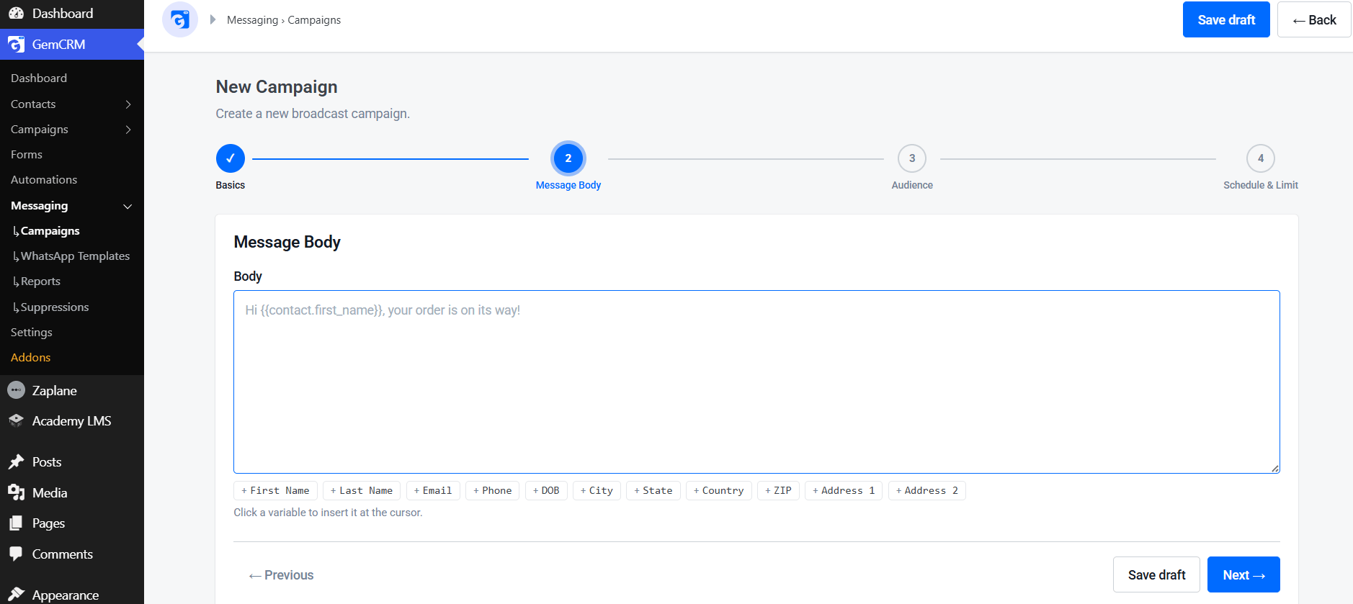Insert the Email variable
Viewport: 1353px width, 604px height.
click(x=433, y=490)
